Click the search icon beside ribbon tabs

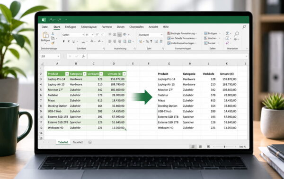click(244, 27)
